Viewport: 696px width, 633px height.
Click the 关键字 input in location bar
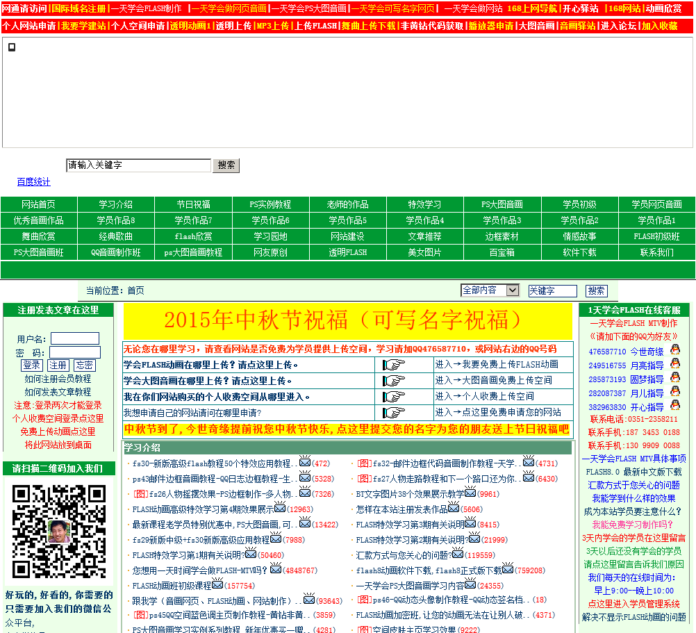tap(553, 291)
